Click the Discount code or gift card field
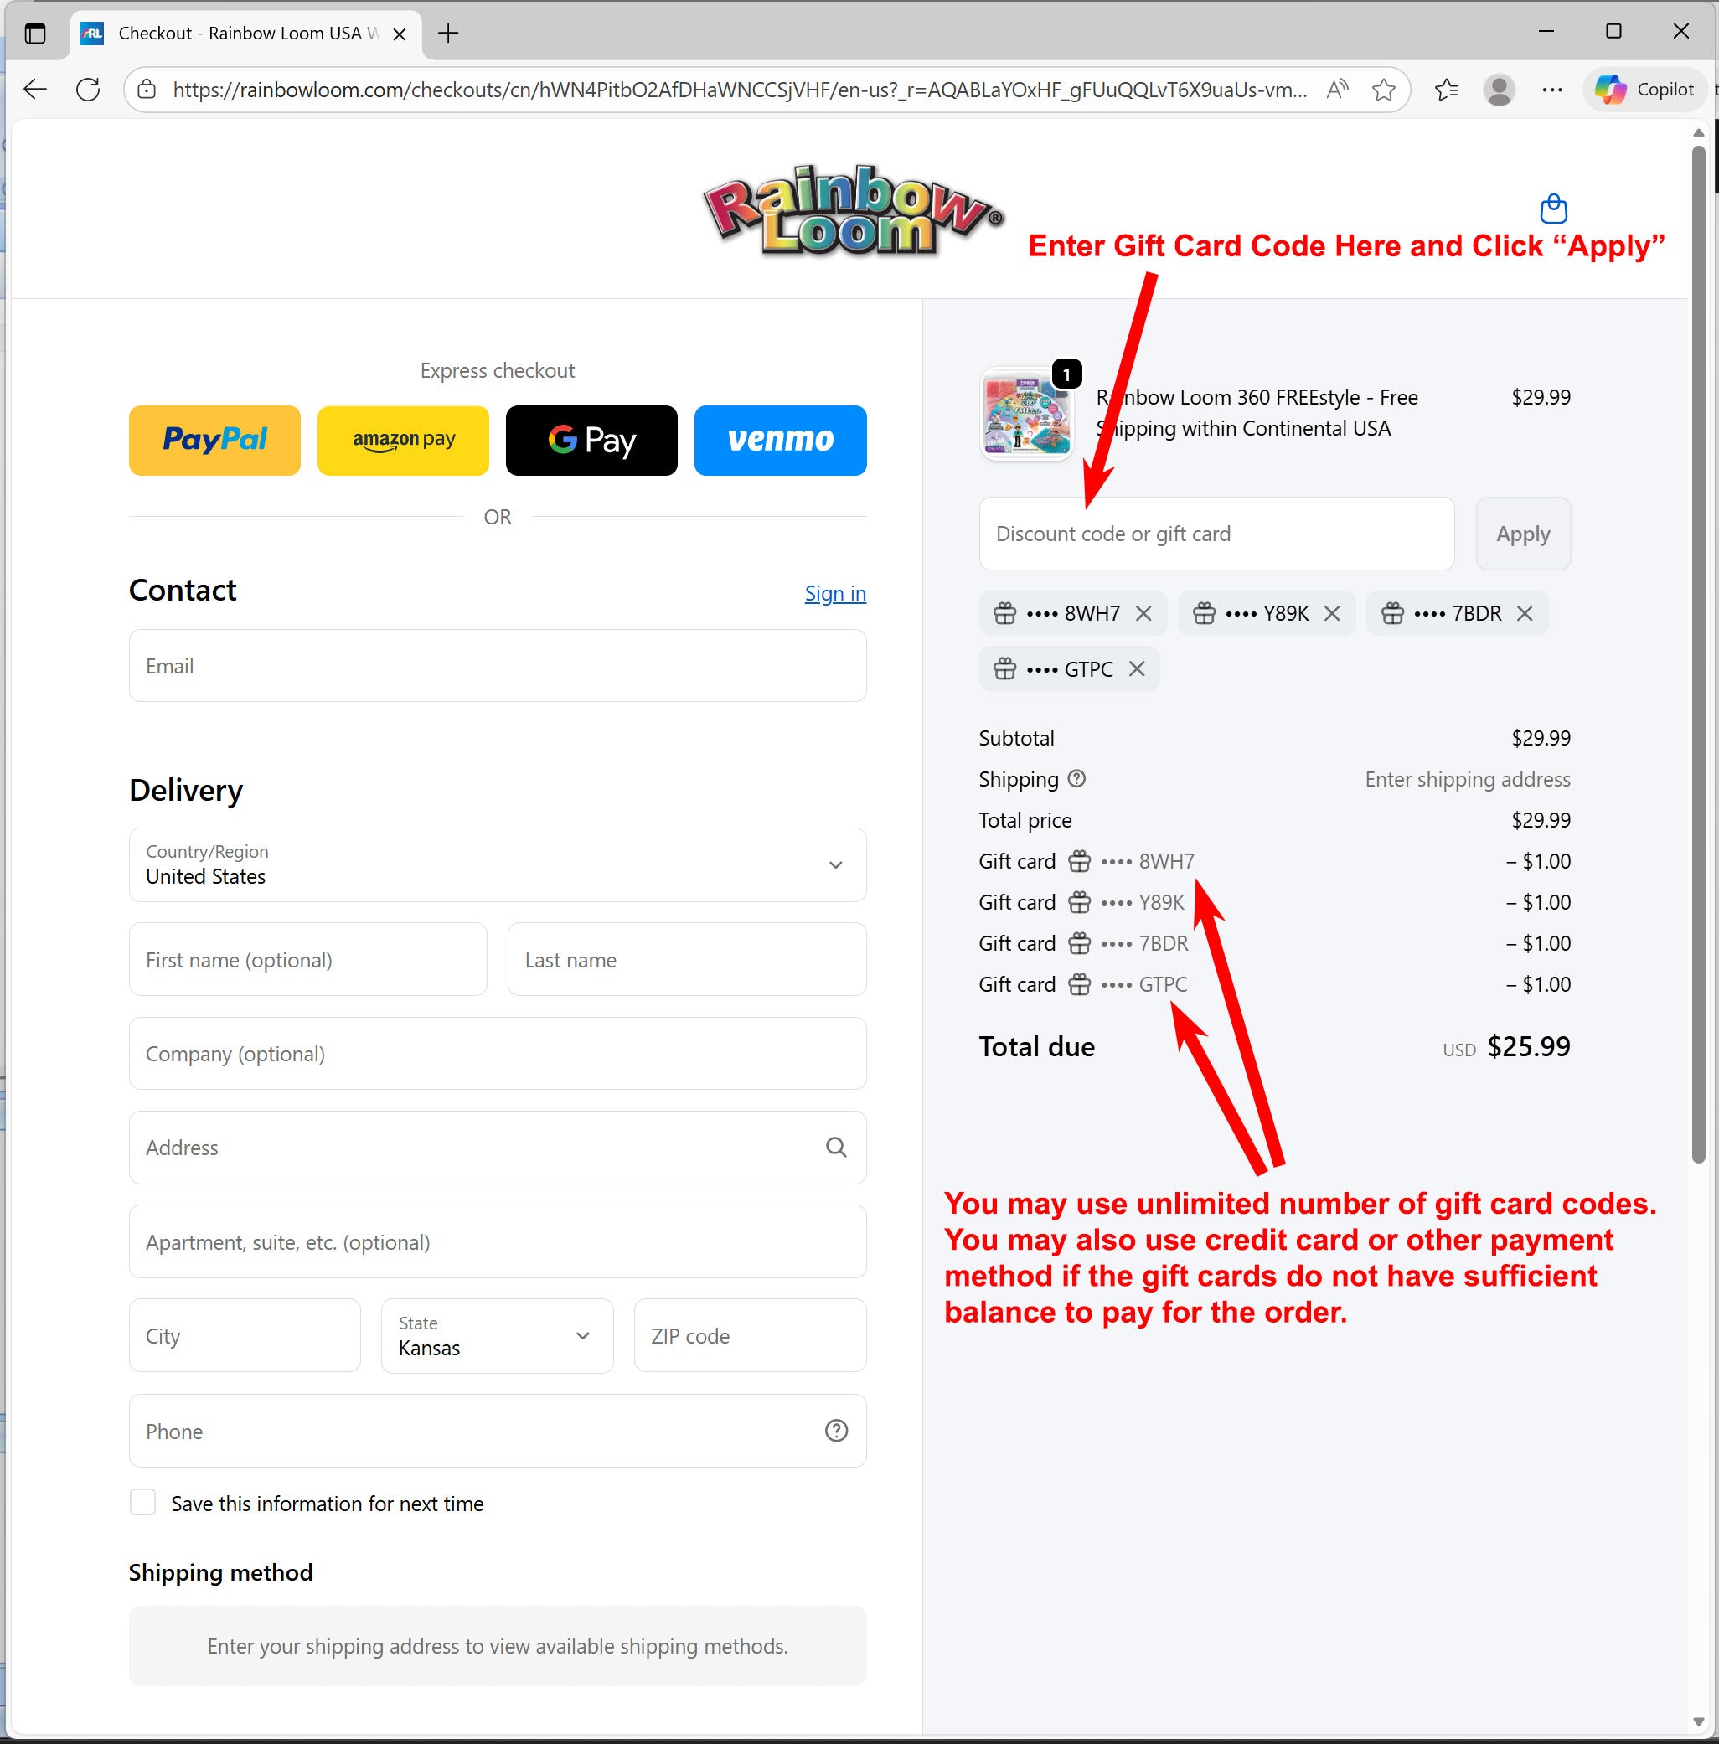 point(1216,534)
